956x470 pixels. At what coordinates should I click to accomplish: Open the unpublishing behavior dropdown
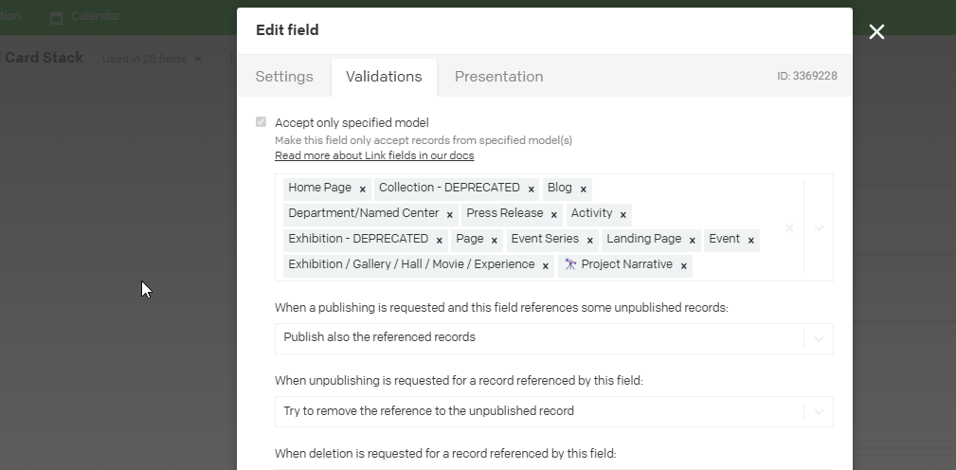click(x=819, y=411)
